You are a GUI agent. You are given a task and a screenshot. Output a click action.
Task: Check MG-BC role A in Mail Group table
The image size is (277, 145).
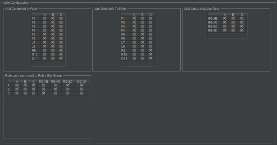point(225,27)
